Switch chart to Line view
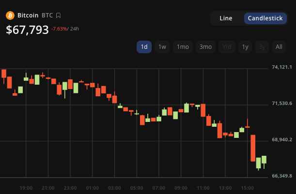 (226, 18)
